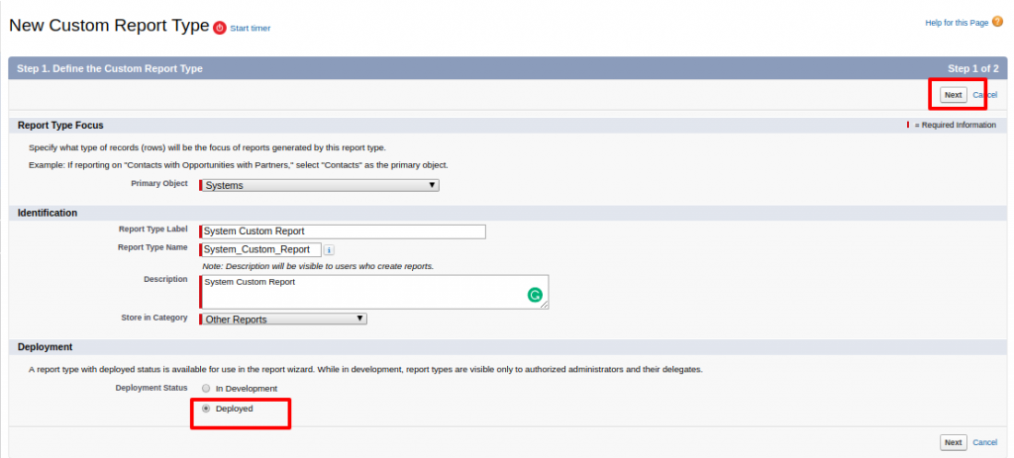Click the Primary Object field label
The height and width of the screenshot is (458, 1014).
(159, 183)
